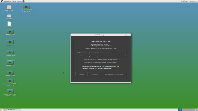Click the date and time clock
Screen dimensions: 198x111
(x=190, y=1)
